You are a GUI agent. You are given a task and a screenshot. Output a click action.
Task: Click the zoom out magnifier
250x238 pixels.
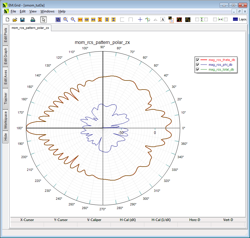click(x=73, y=20)
